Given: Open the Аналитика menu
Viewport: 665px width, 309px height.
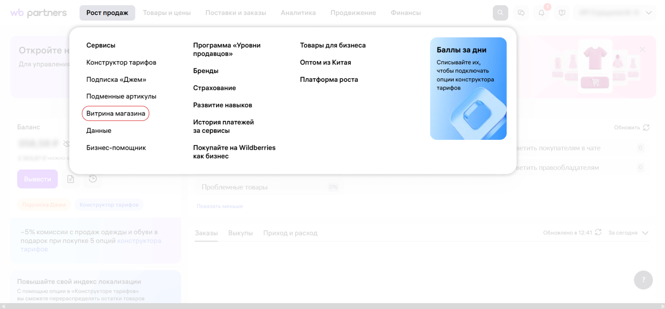Looking at the screenshot, I should pyautogui.click(x=298, y=13).
